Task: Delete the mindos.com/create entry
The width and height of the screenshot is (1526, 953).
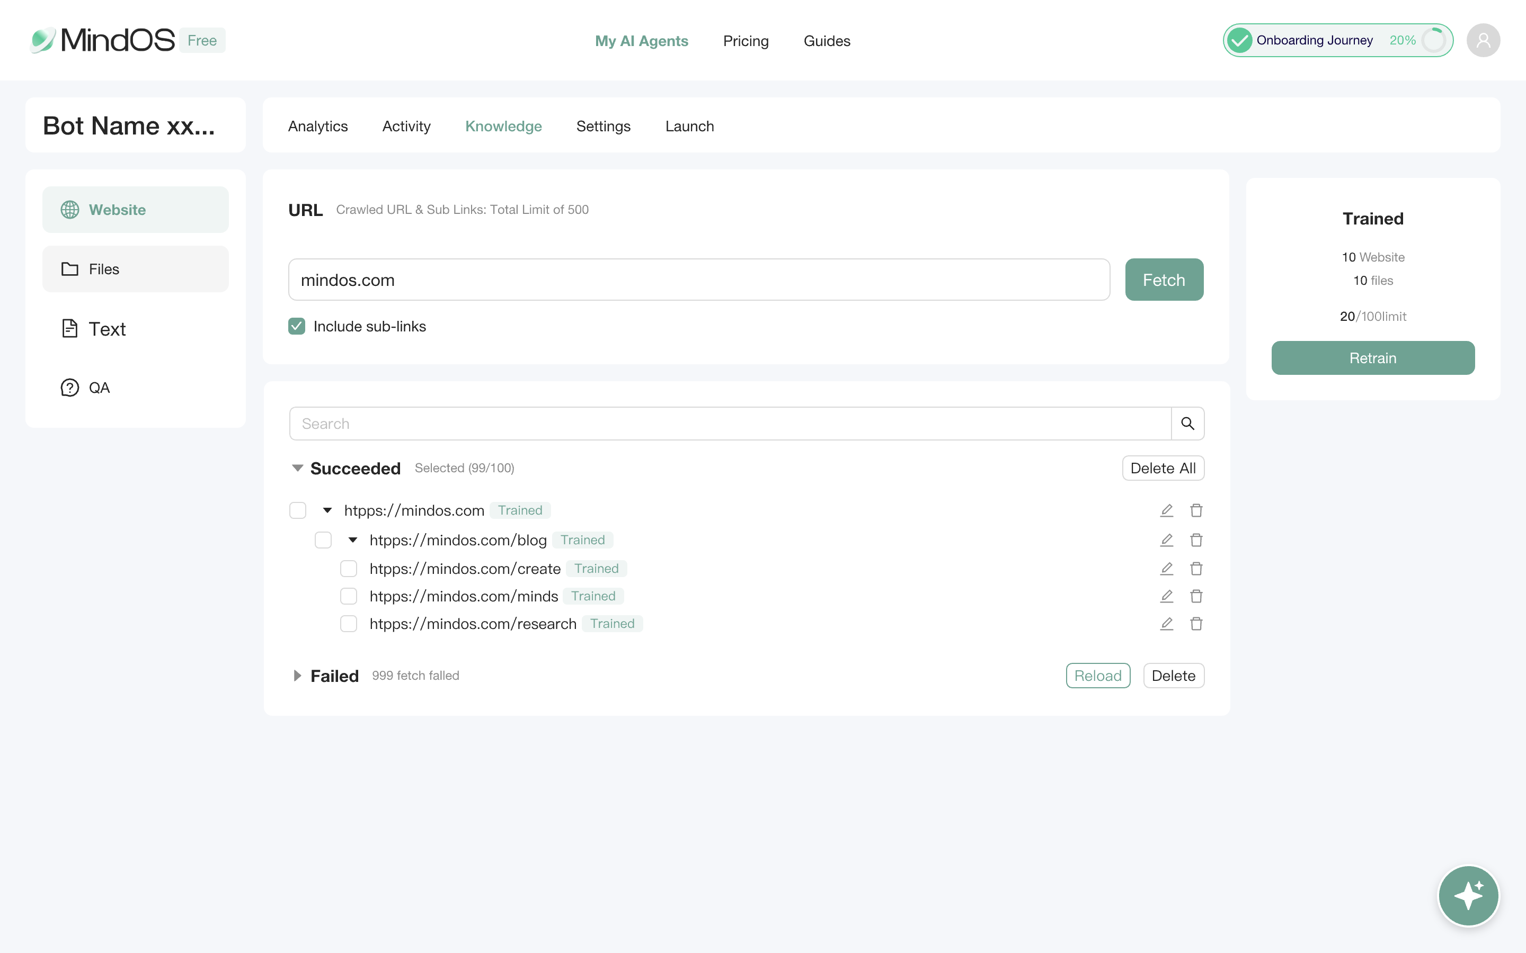Action: click(x=1196, y=569)
